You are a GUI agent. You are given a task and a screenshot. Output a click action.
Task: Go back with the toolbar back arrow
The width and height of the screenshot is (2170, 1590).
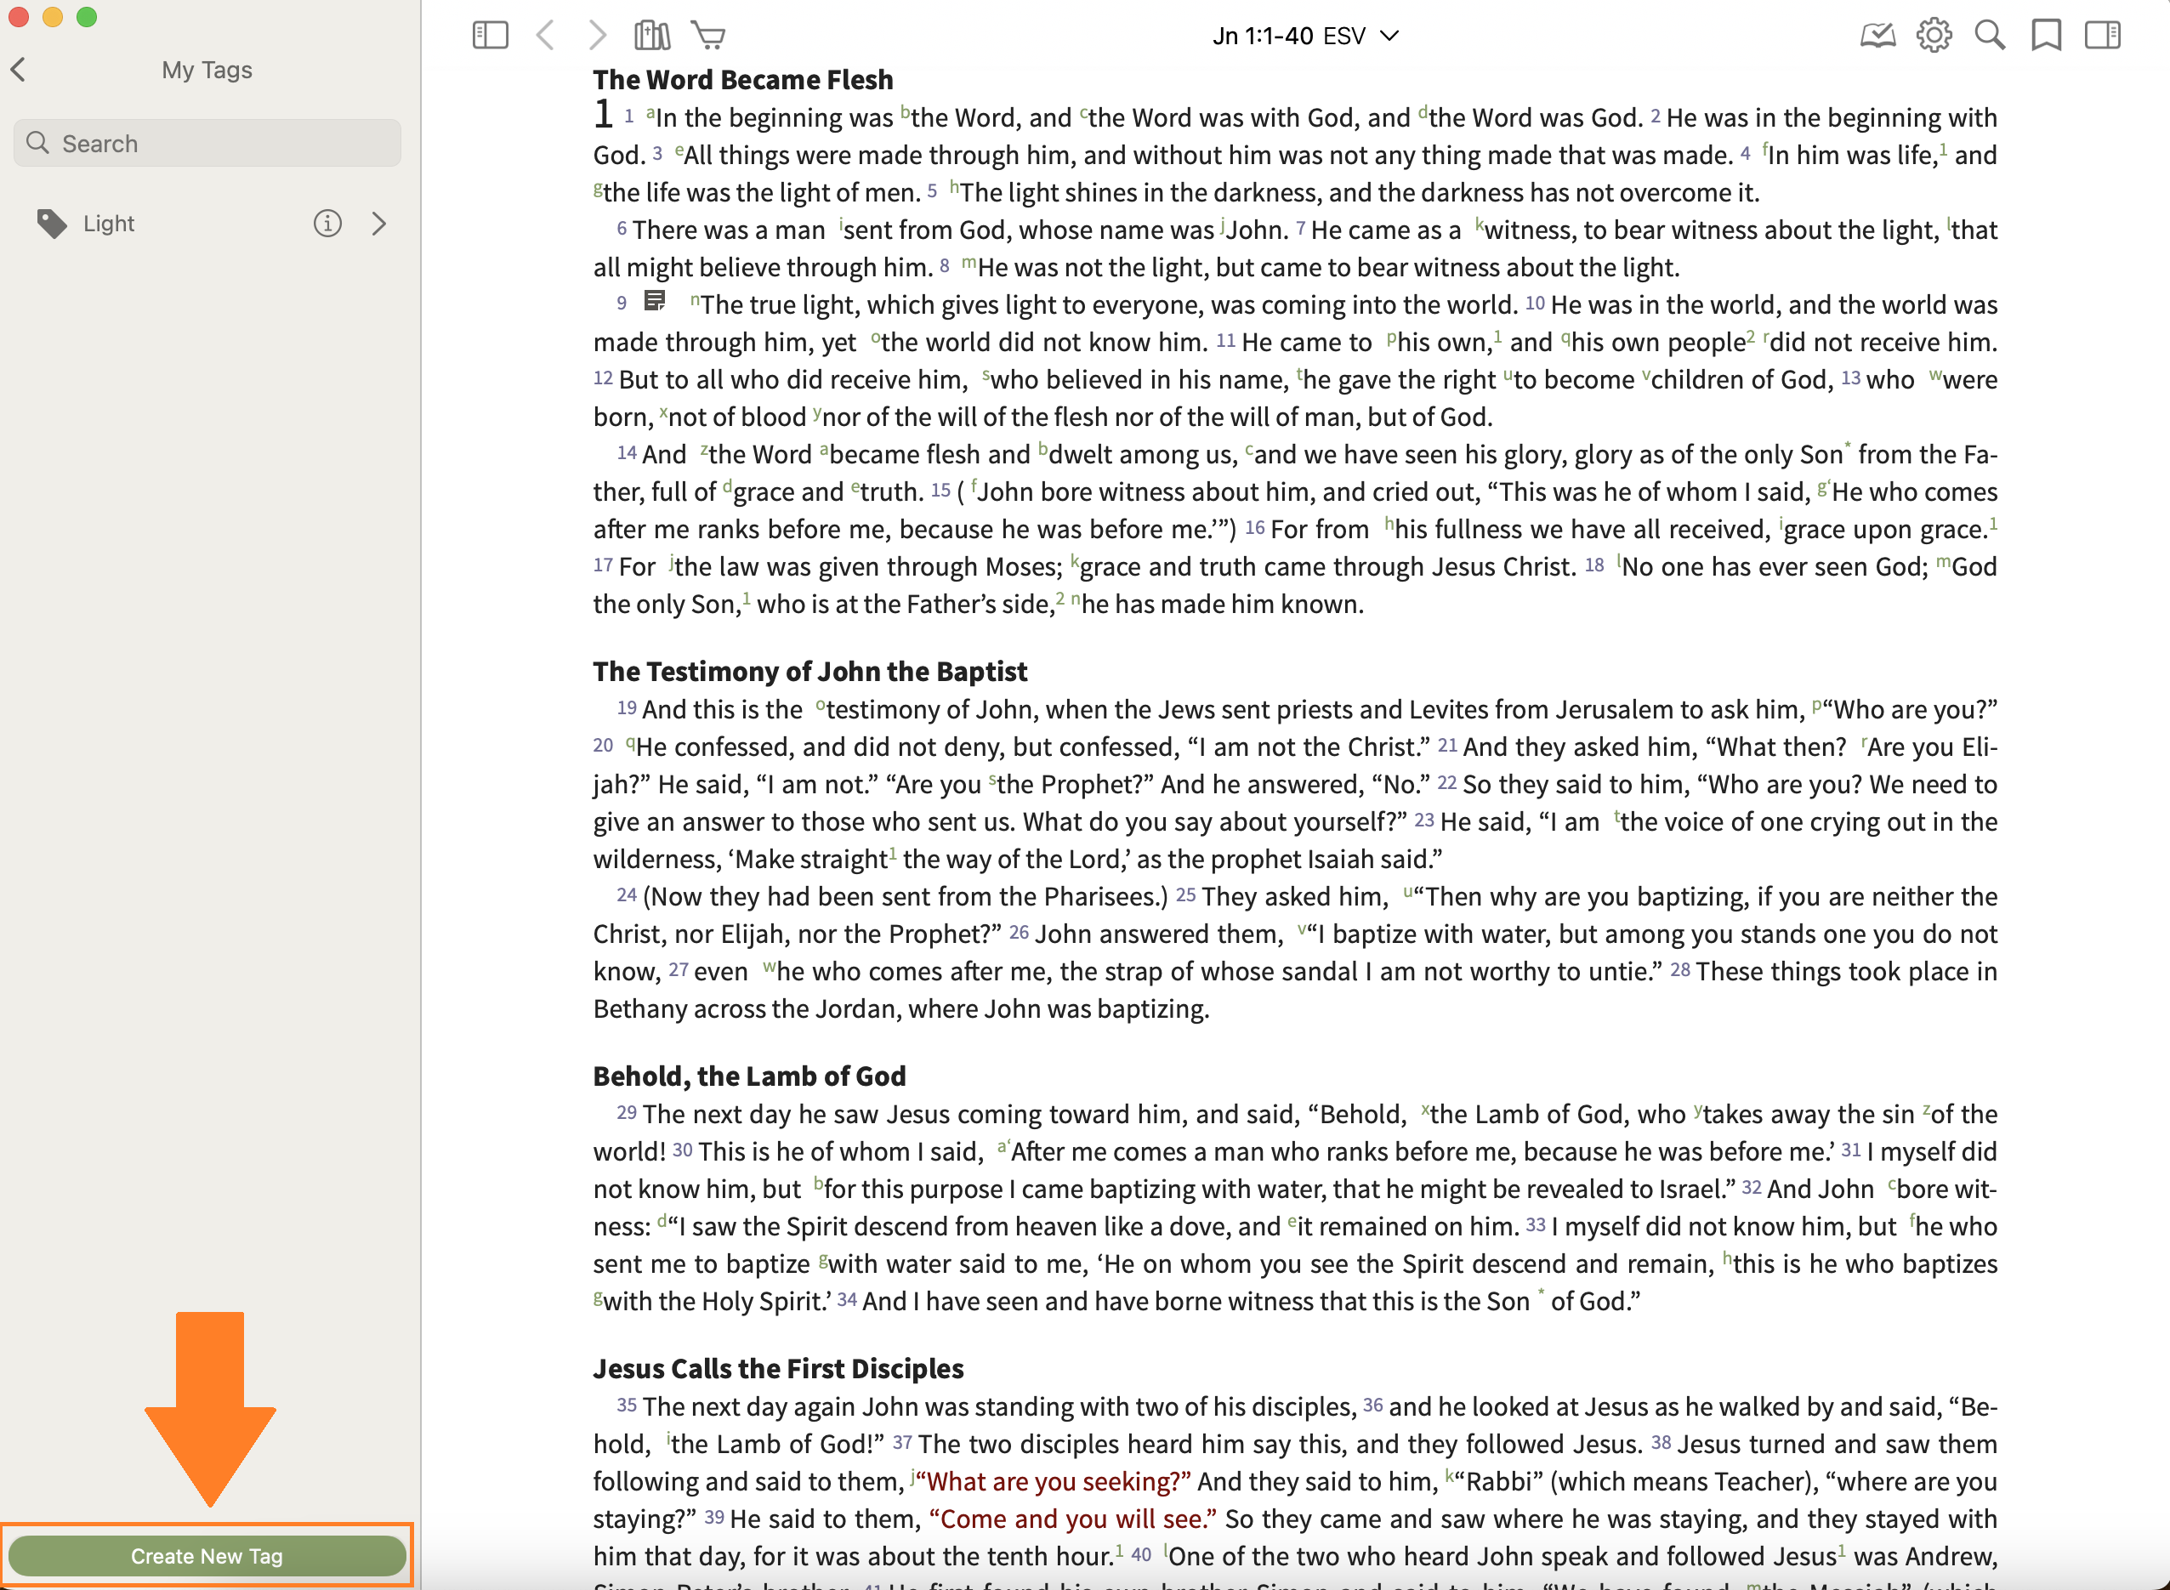[545, 36]
